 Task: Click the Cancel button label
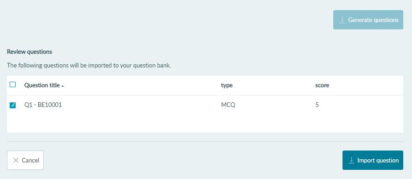30,160
